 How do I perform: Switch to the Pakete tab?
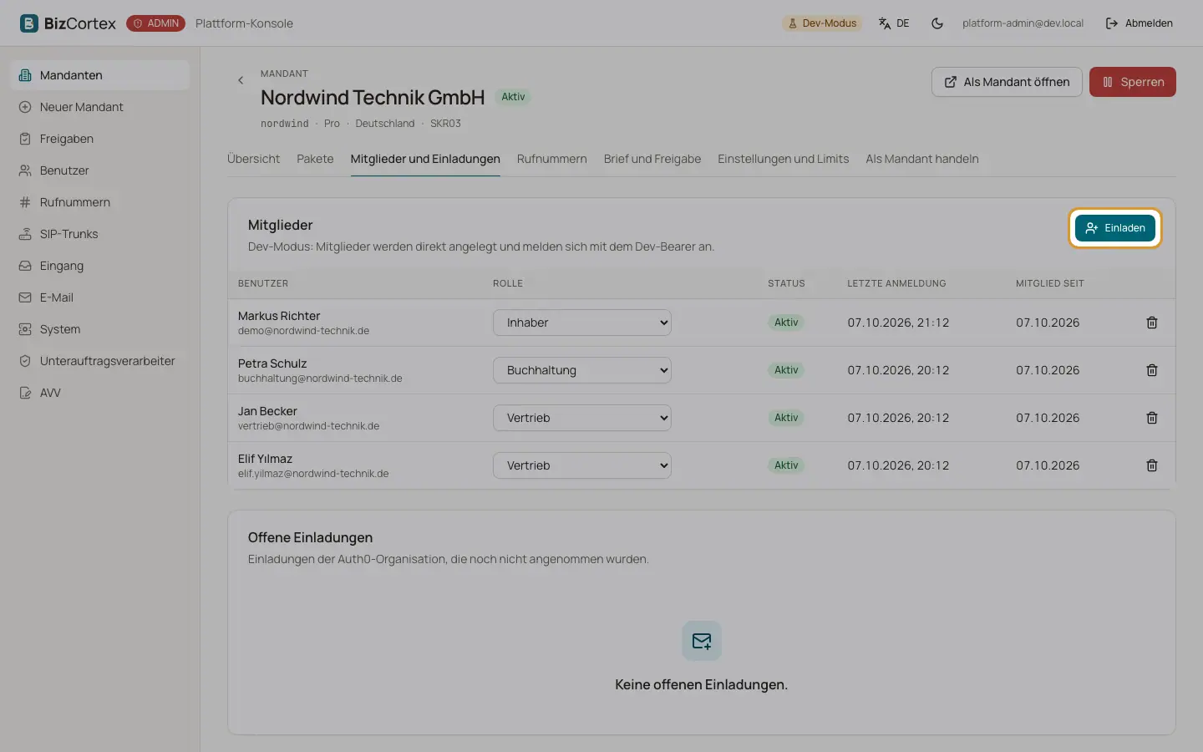coord(315,159)
